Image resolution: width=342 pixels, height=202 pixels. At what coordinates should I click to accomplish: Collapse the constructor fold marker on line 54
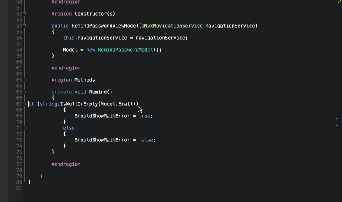pos(25,26)
